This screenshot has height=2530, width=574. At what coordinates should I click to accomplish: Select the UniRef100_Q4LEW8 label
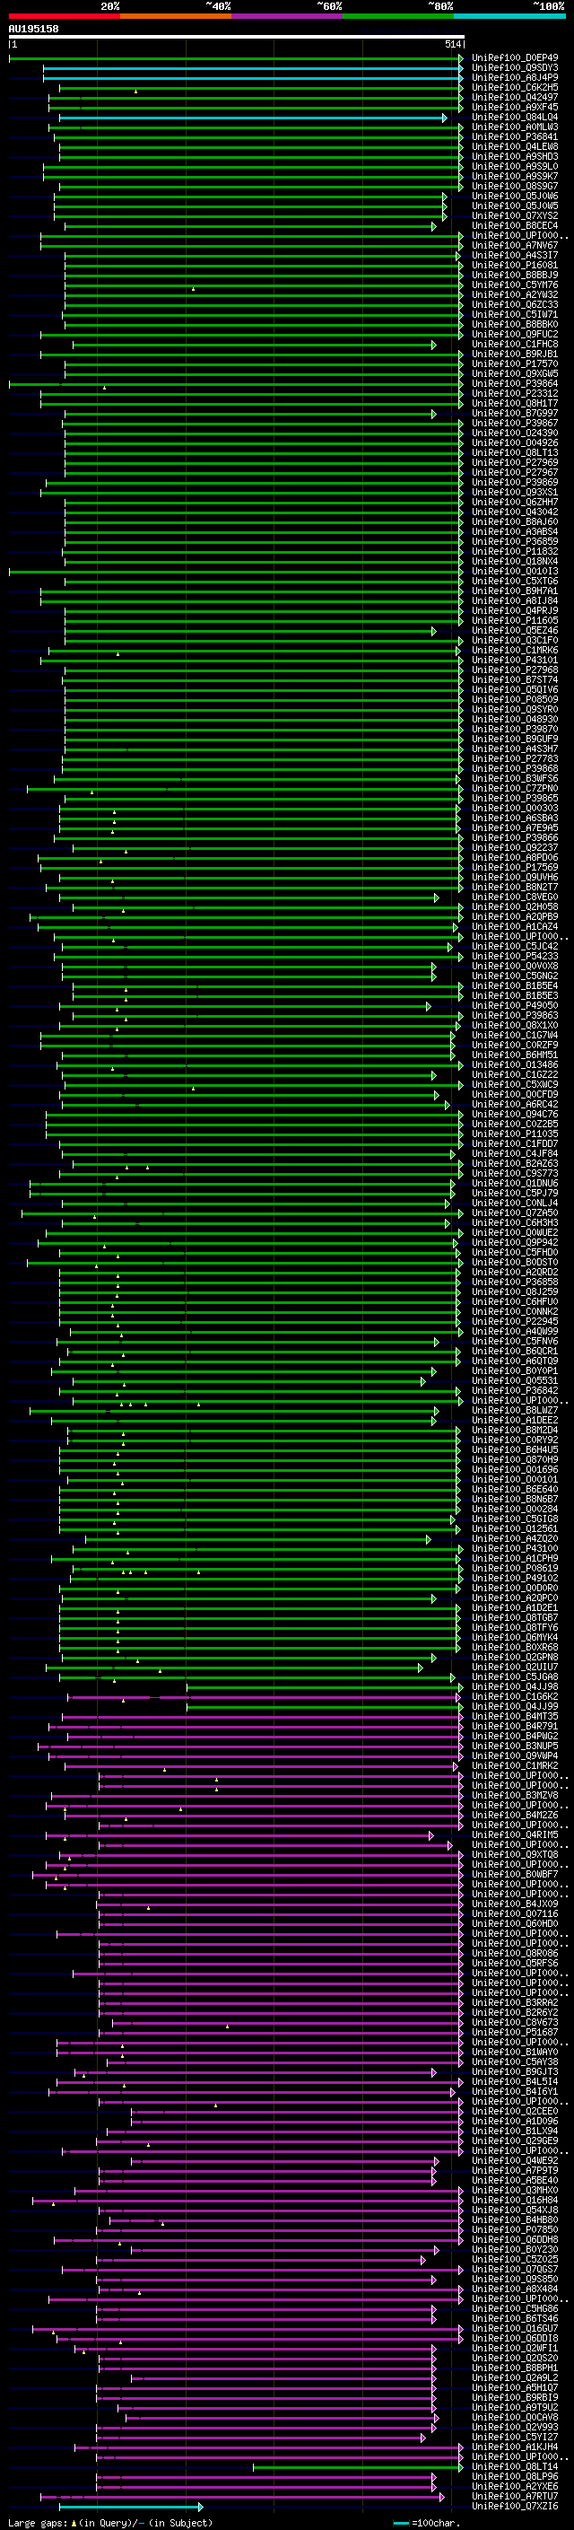pos(515,146)
